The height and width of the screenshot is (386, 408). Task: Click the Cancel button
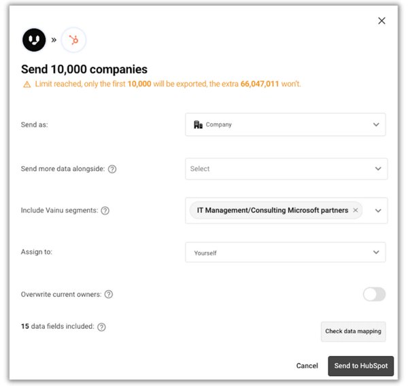click(307, 366)
